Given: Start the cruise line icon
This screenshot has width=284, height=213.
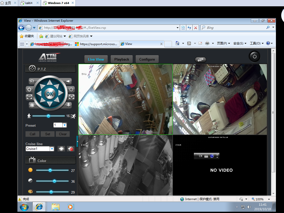Looking at the screenshot, I should pos(61,149).
